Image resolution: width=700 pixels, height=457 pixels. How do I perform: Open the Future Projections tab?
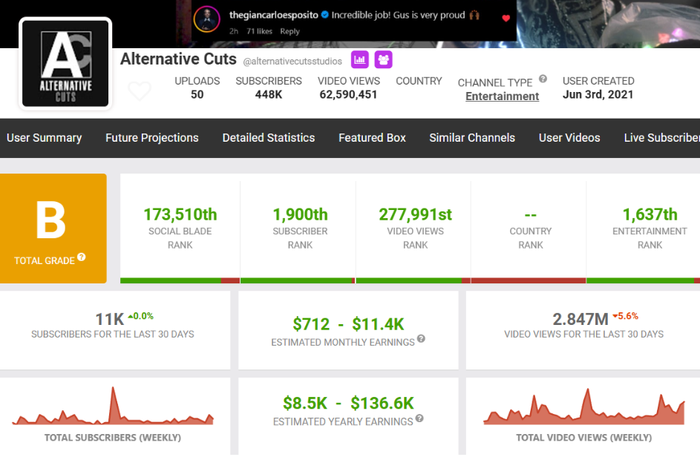[x=151, y=138]
